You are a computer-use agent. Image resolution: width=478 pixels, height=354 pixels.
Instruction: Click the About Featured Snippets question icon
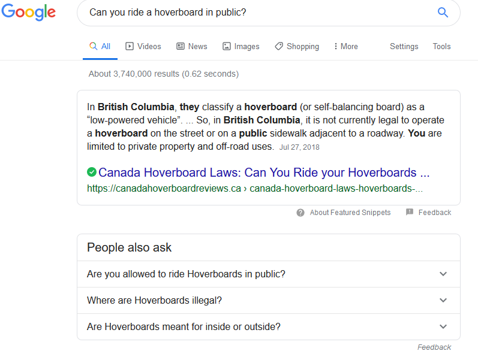[x=300, y=213]
